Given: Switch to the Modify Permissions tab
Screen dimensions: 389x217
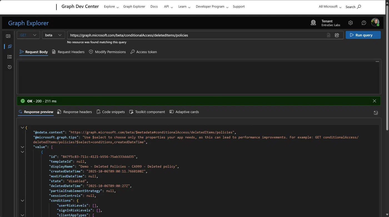Looking at the screenshot, I should 107,52.
